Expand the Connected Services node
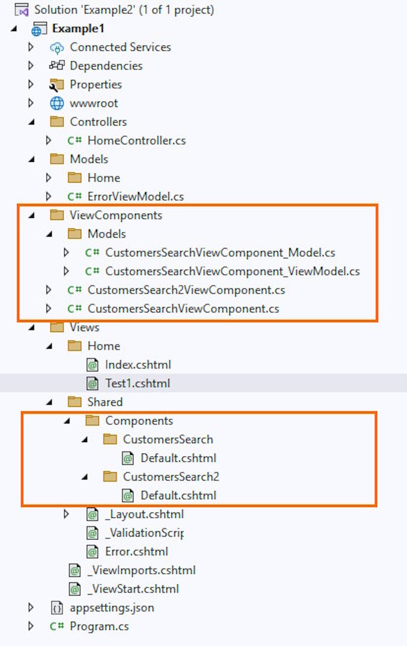 click(31, 47)
